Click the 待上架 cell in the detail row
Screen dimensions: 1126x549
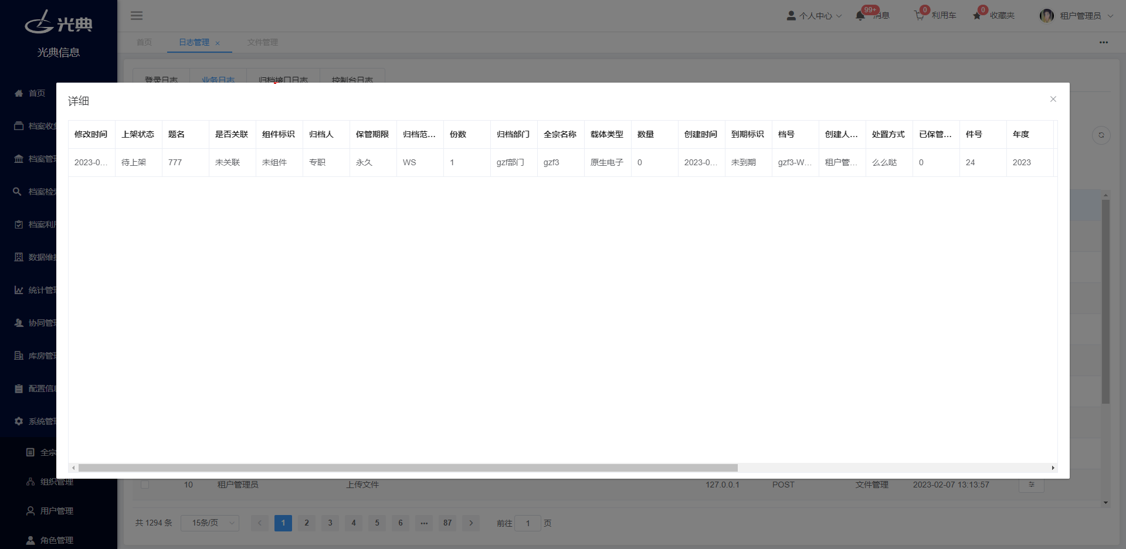tap(138, 162)
